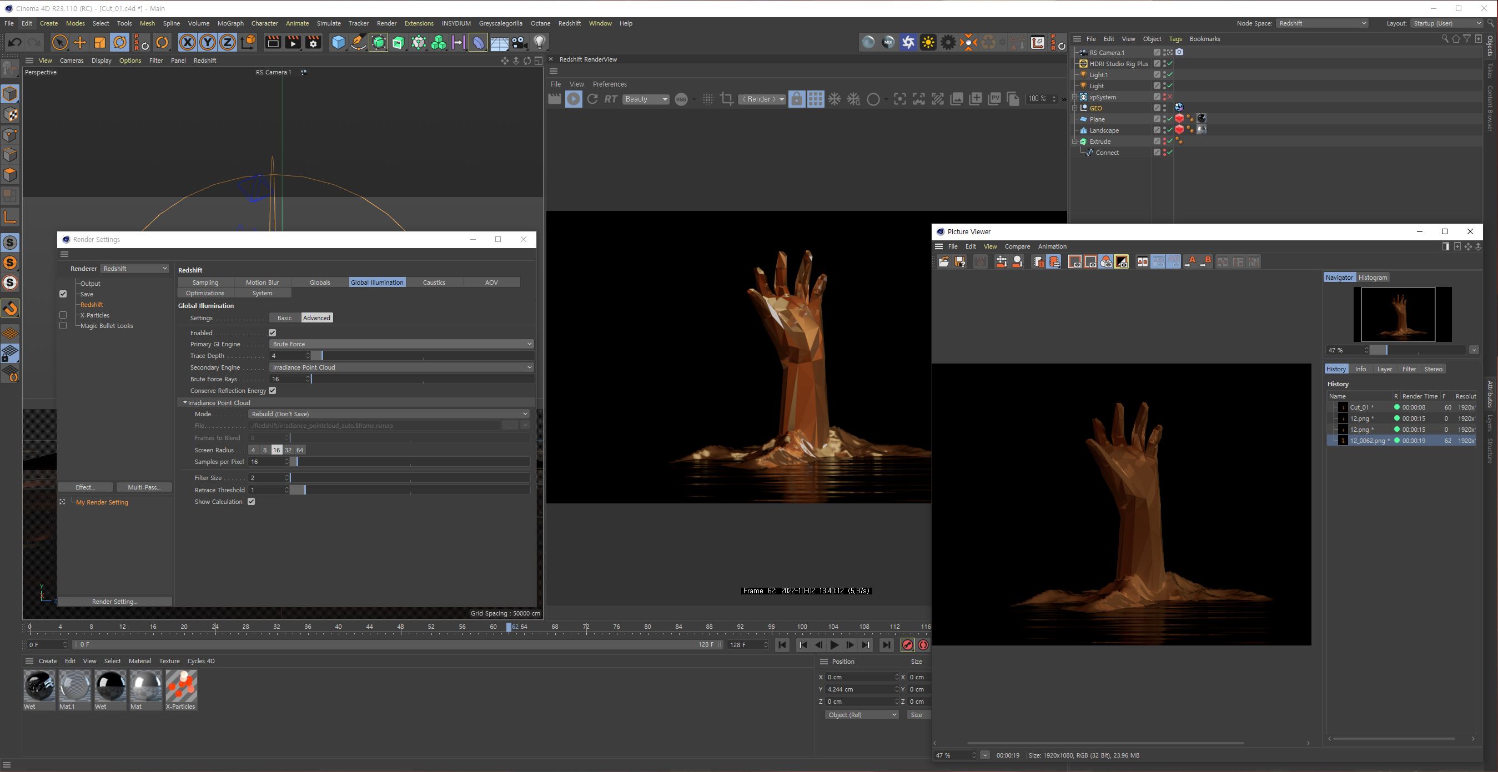The image size is (1498, 772).
Task: Open the Node Space dropdown
Action: pyautogui.click(x=1322, y=23)
